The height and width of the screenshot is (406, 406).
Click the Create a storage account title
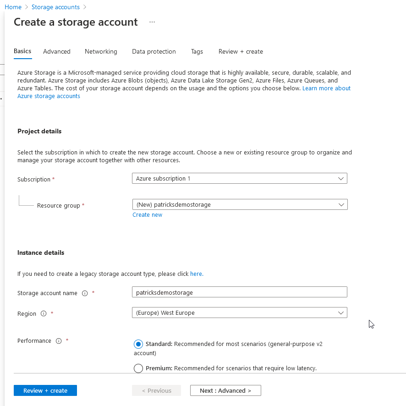(76, 22)
